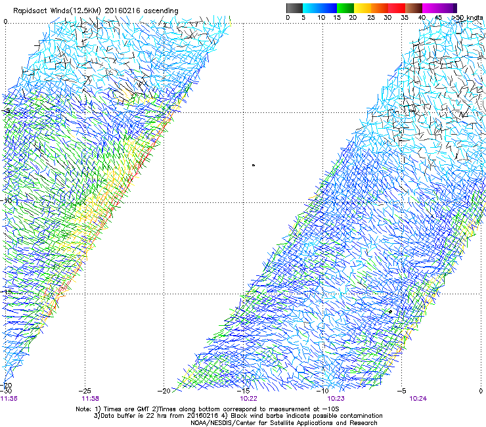Screen dimensions: 486x427
Task: Click the legend tick label '40'
Action: coord(422,18)
